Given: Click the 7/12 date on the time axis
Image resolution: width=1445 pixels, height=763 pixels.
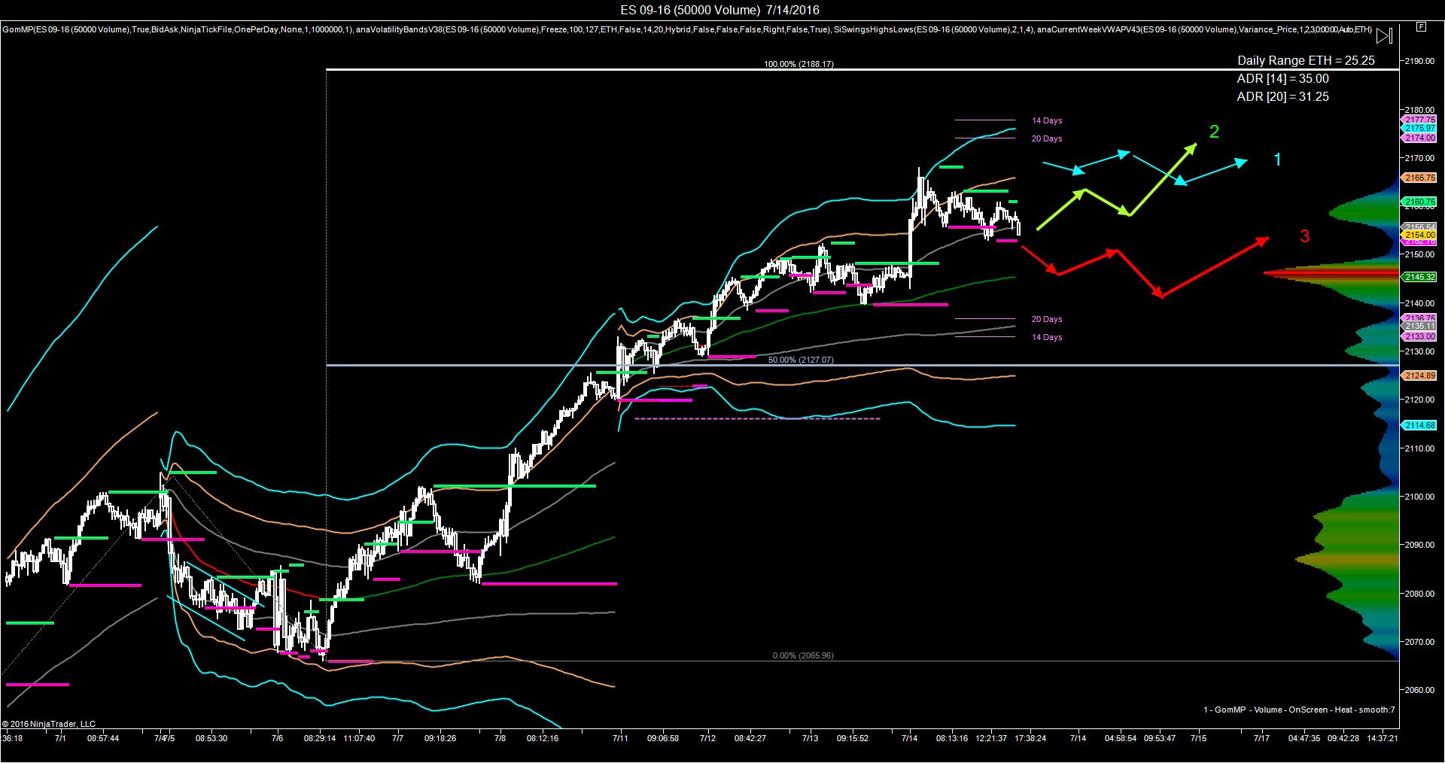Looking at the screenshot, I should pos(707,738).
